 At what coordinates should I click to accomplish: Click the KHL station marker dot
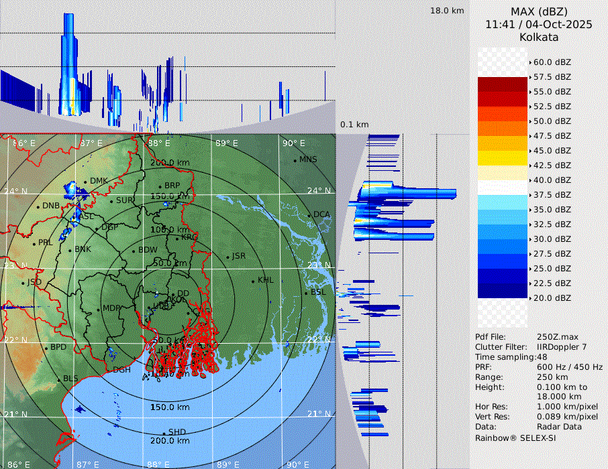tap(253, 281)
